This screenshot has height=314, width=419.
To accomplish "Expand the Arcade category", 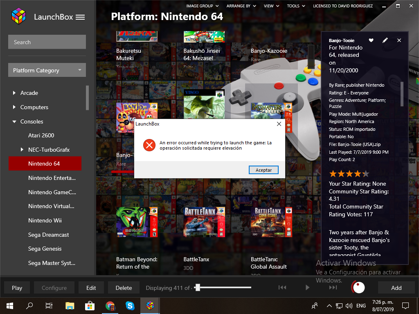I will 14,93.
